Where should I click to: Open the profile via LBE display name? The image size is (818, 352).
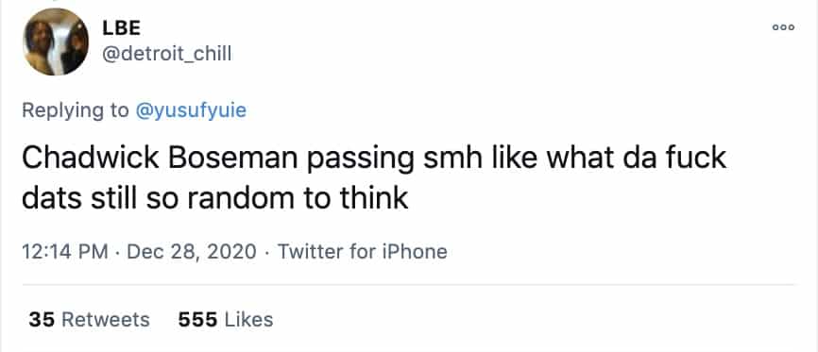(x=122, y=28)
